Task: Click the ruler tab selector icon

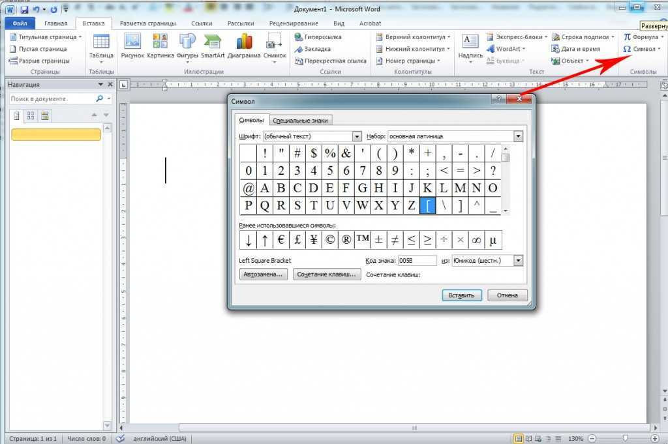Action: click(x=123, y=85)
